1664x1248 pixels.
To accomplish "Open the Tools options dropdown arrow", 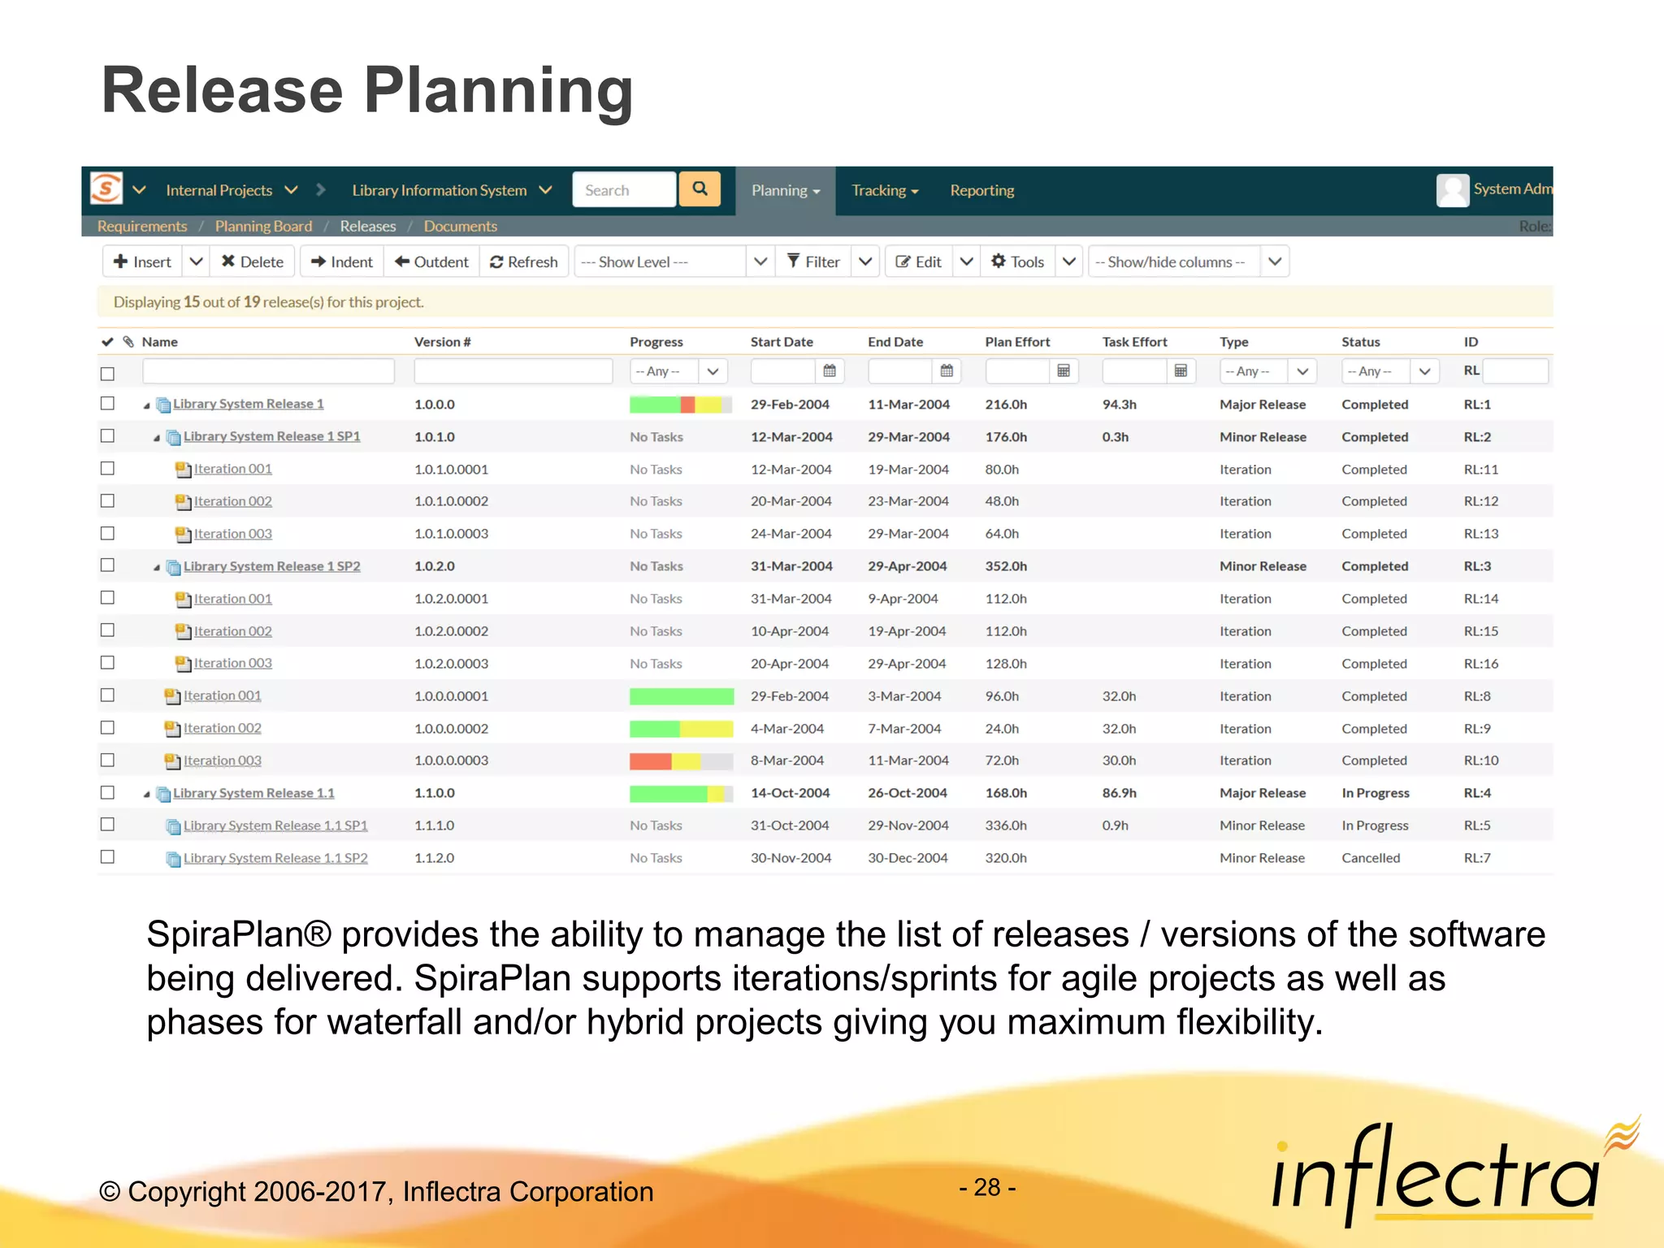I will [1069, 262].
